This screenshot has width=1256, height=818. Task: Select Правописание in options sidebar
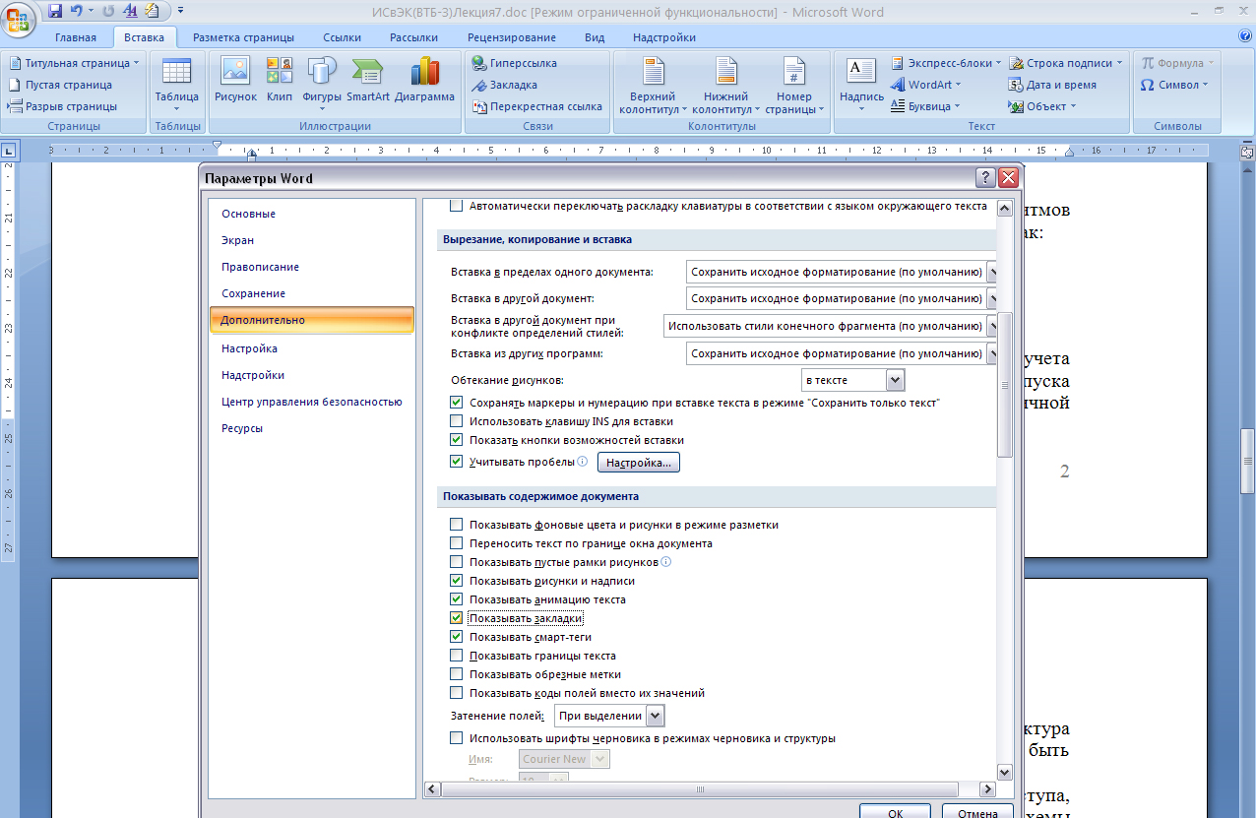tap(312, 267)
